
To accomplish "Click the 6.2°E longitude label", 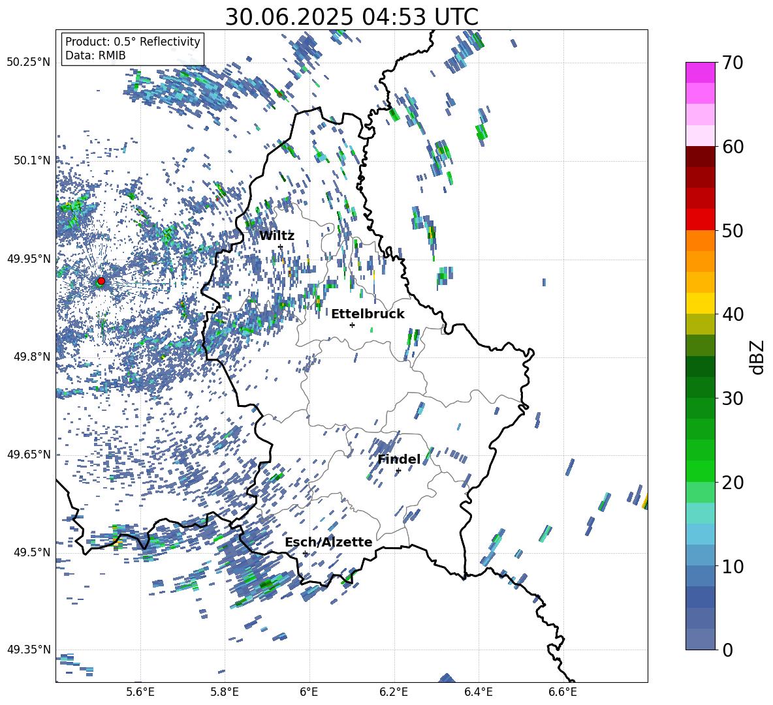I will click(394, 692).
